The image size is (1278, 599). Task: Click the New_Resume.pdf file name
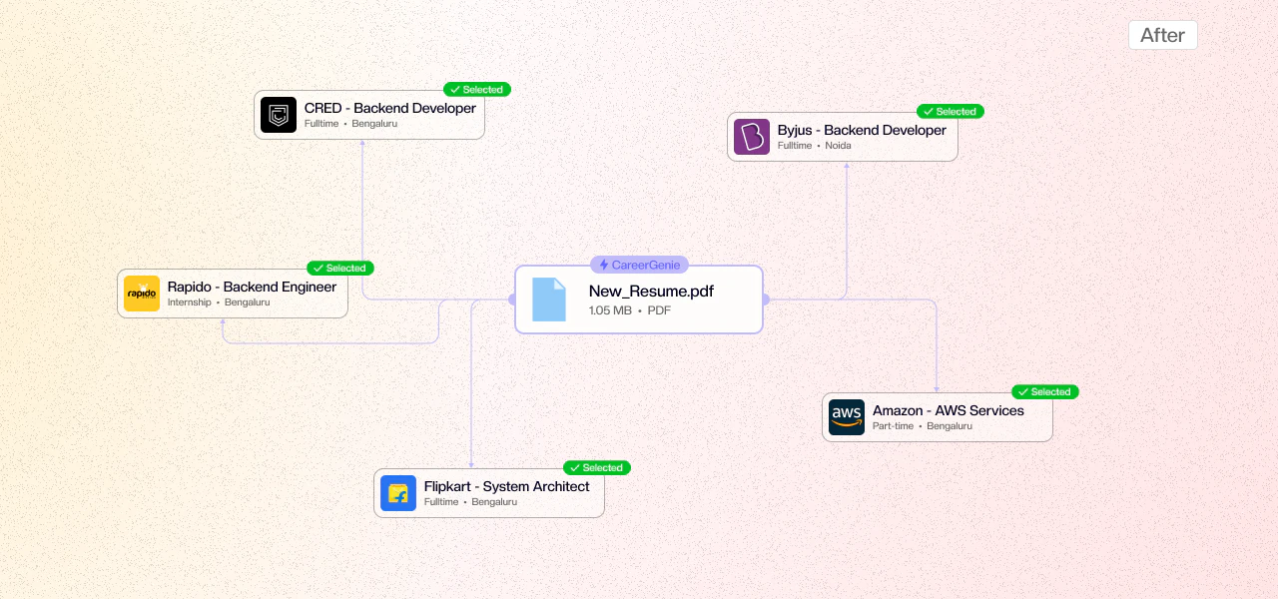[x=651, y=292]
